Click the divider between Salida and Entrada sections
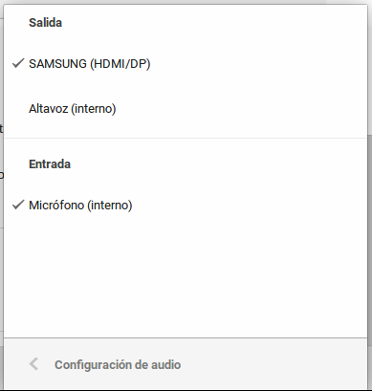The image size is (372, 391). (186, 138)
